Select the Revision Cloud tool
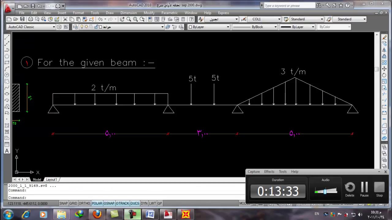The height and width of the screenshot is (220, 392). (7, 81)
